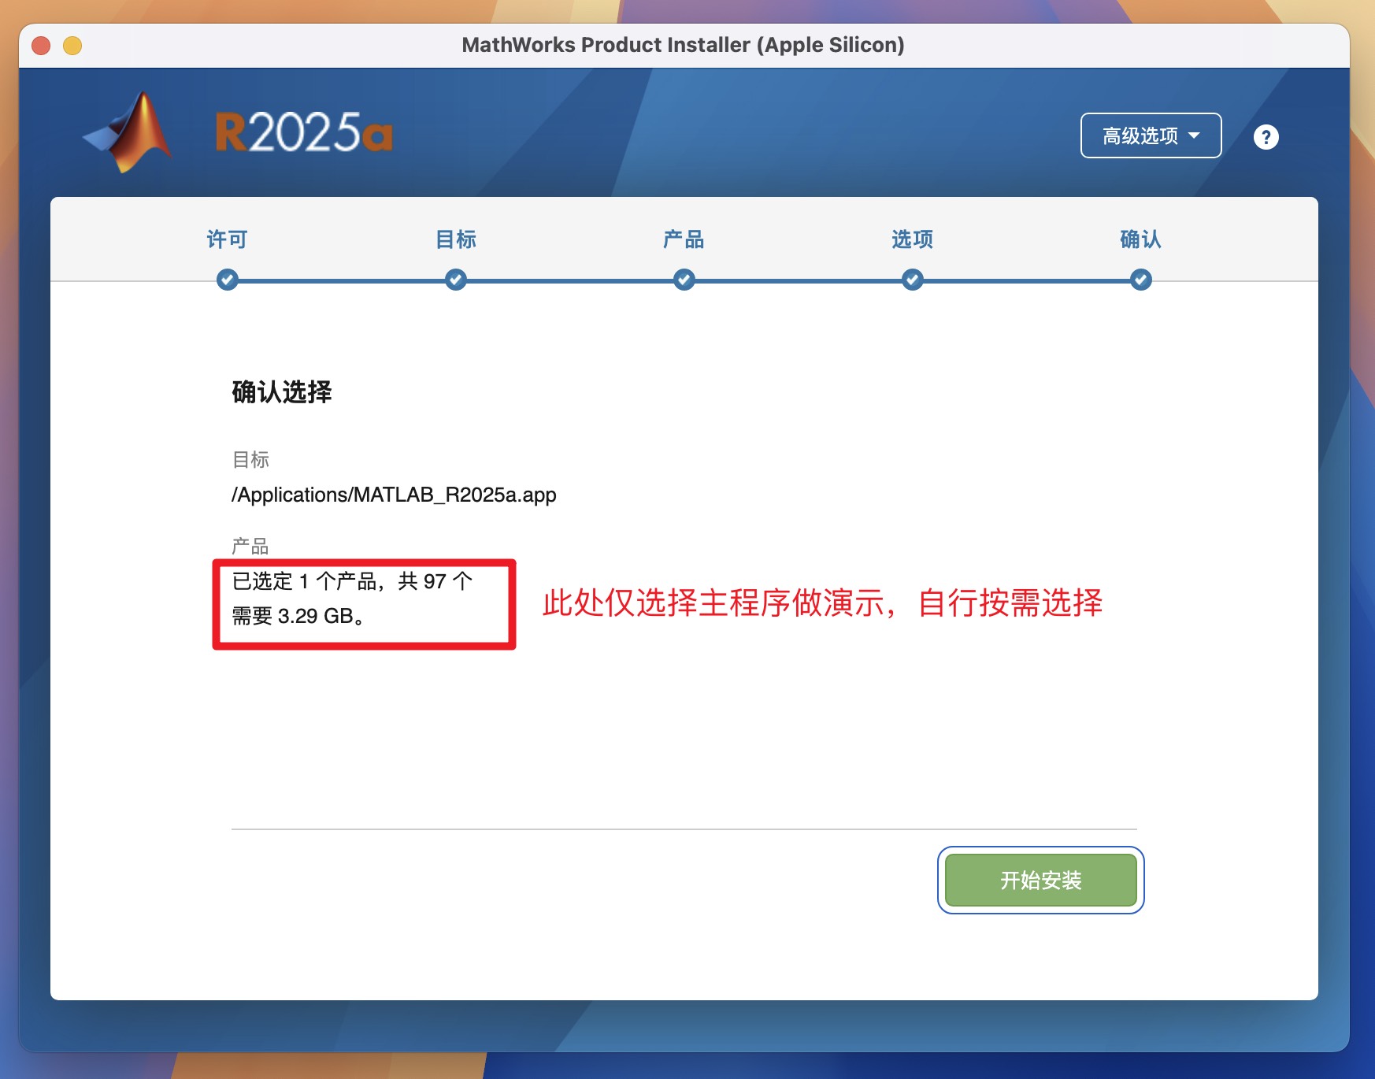This screenshot has width=1375, height=1079.
Task: Click the 开始安装 button
Action: (x=1040, y=880)
